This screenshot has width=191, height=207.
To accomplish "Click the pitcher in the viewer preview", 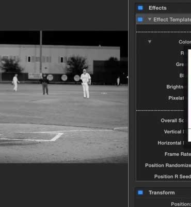I will 86,84.
